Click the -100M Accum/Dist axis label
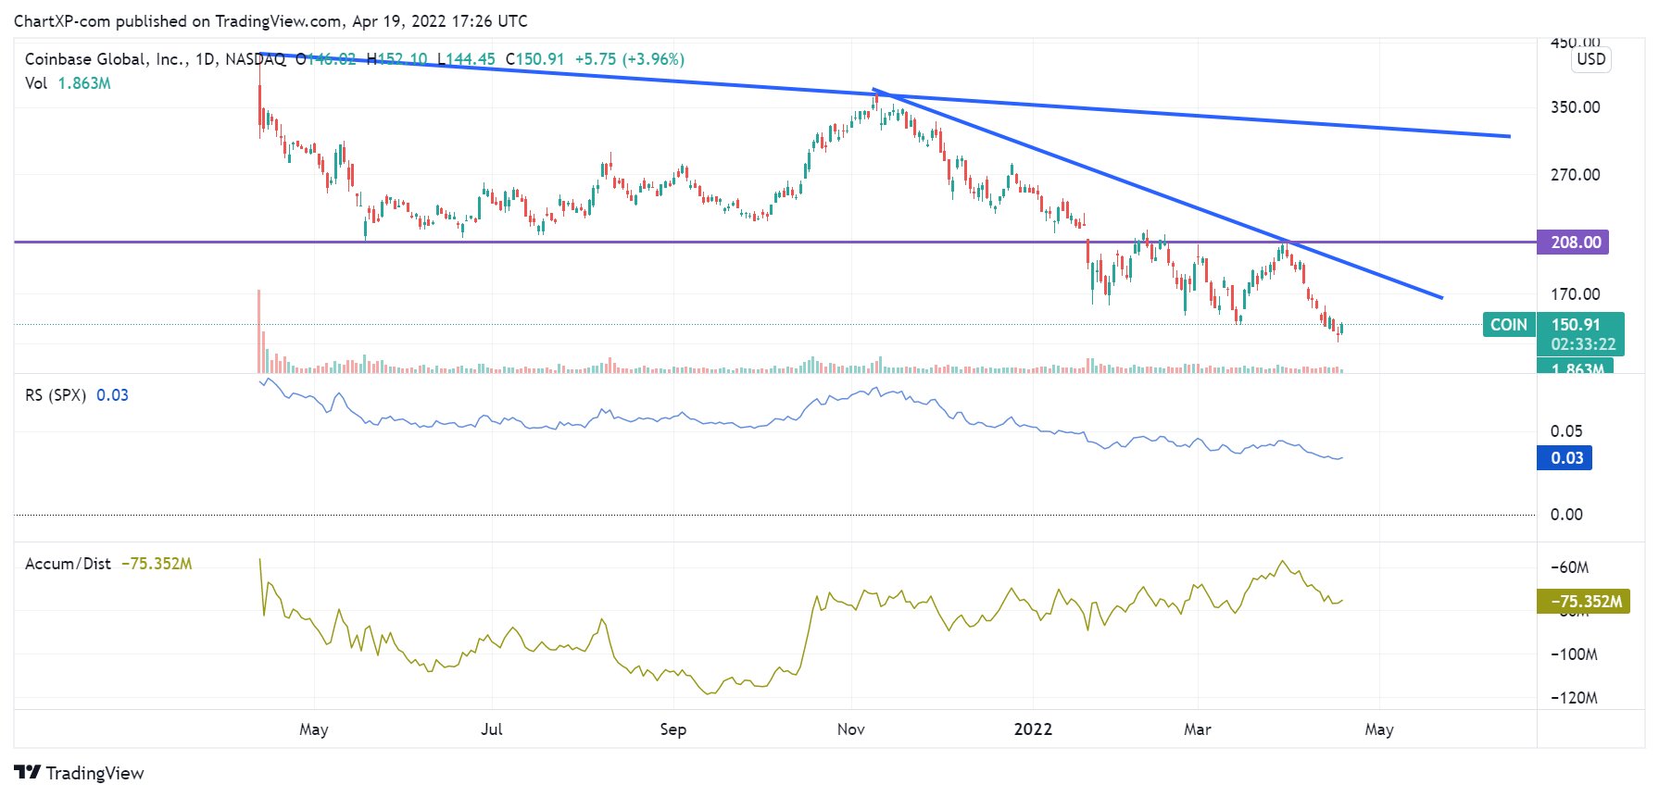The height and width of the screenshot is (797, 1659). (x=1575, y=654)
